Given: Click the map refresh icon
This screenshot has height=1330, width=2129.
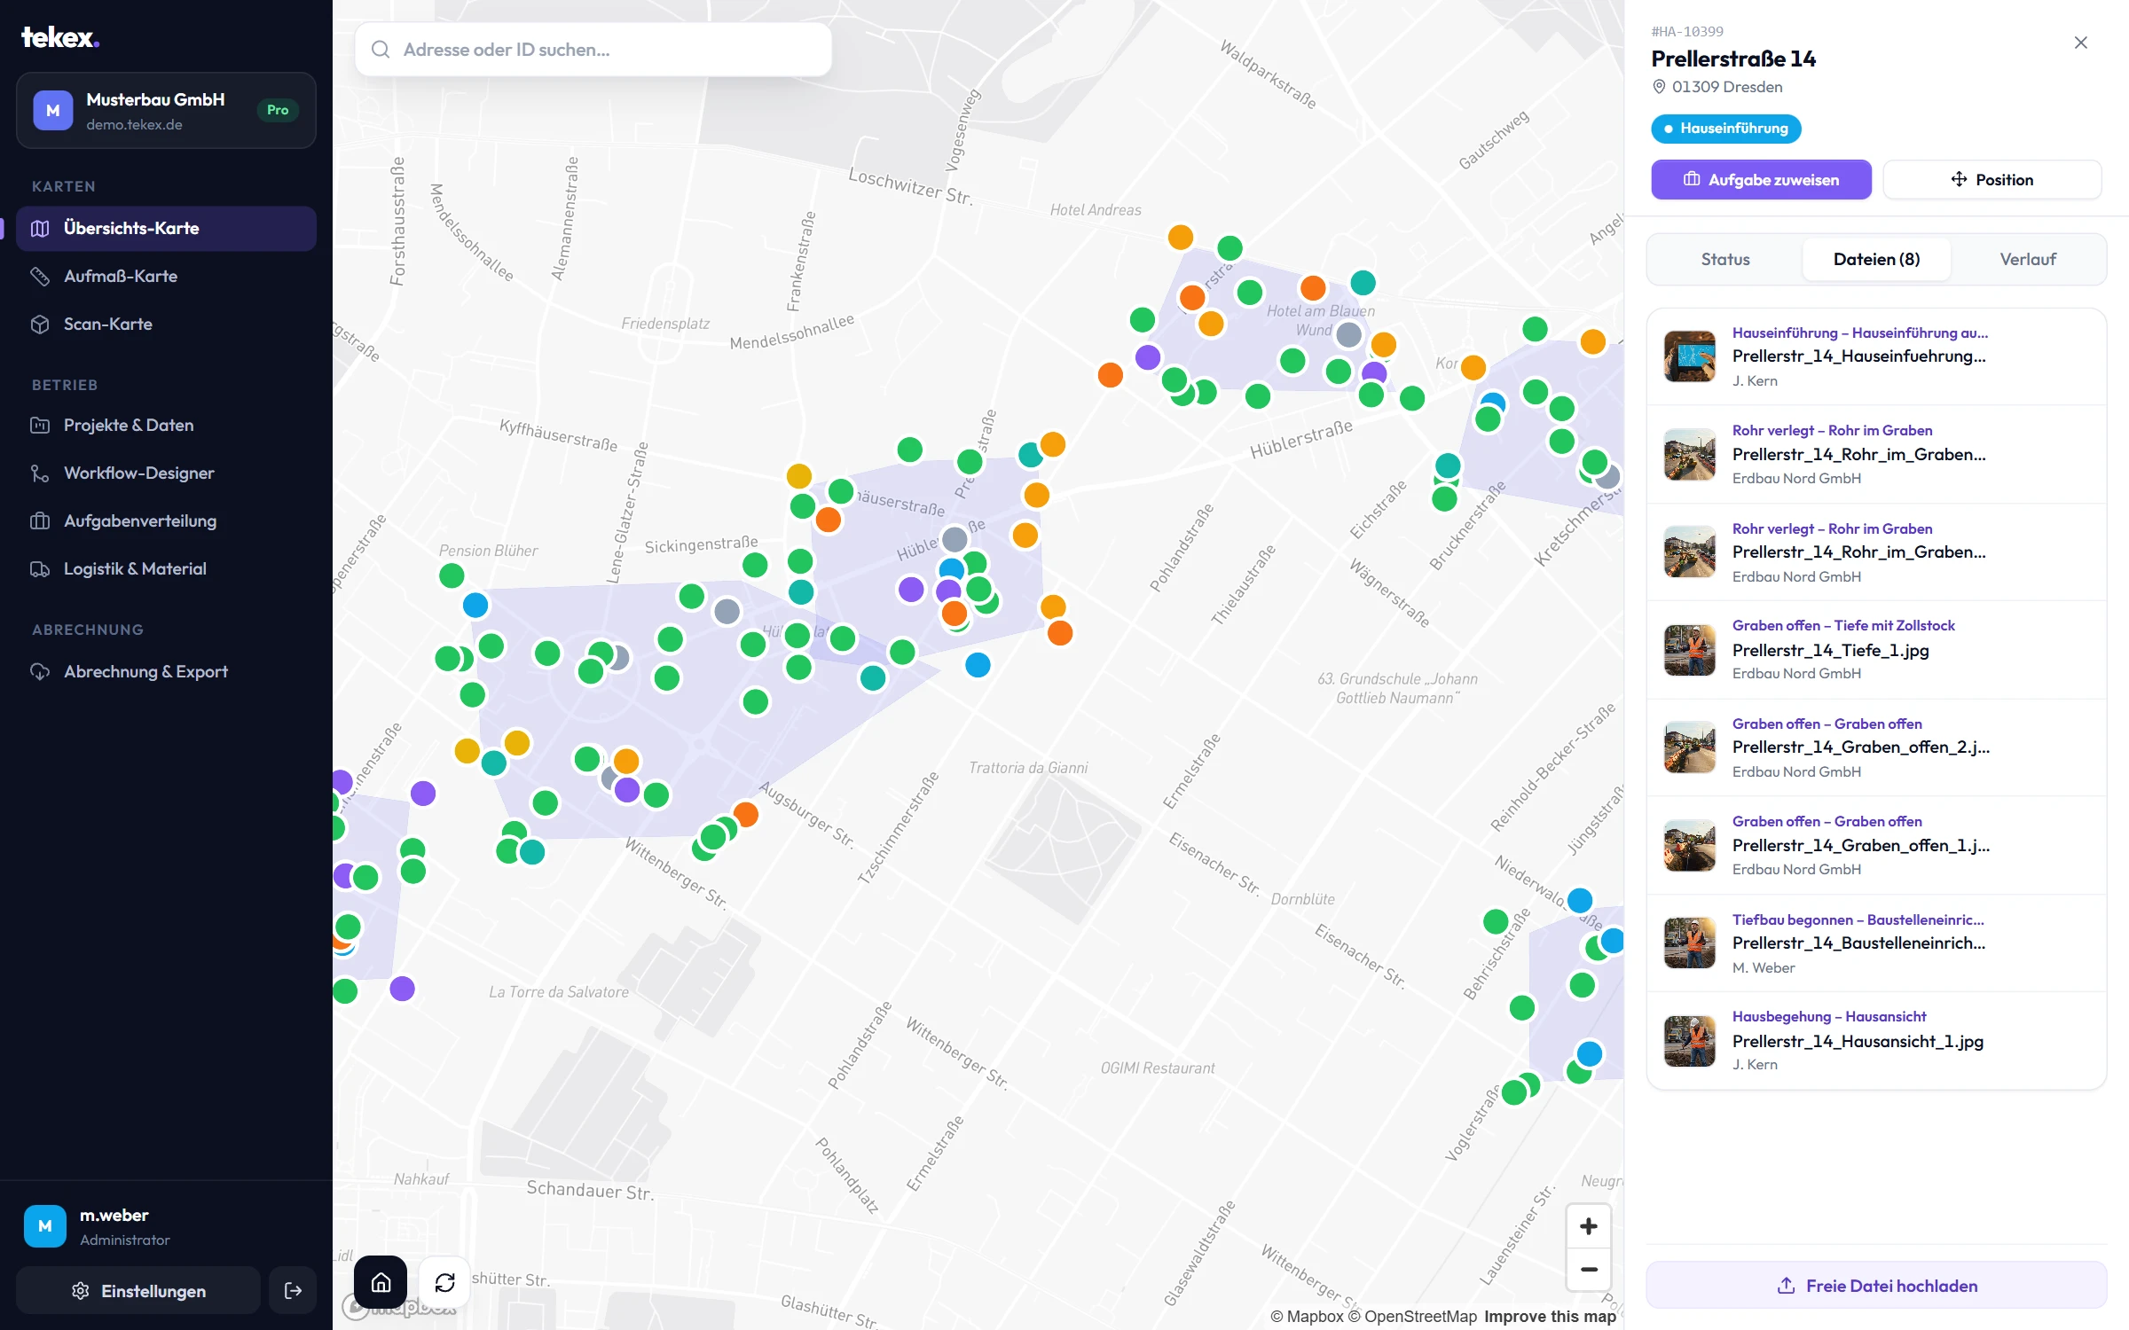Looking at the screenshot, I should coord(444,1282).
